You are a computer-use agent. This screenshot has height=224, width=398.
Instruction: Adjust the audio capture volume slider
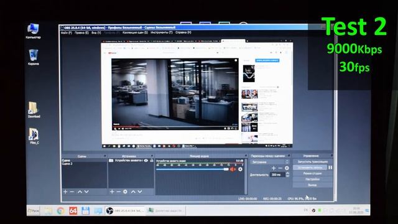[x=192, y=169]
